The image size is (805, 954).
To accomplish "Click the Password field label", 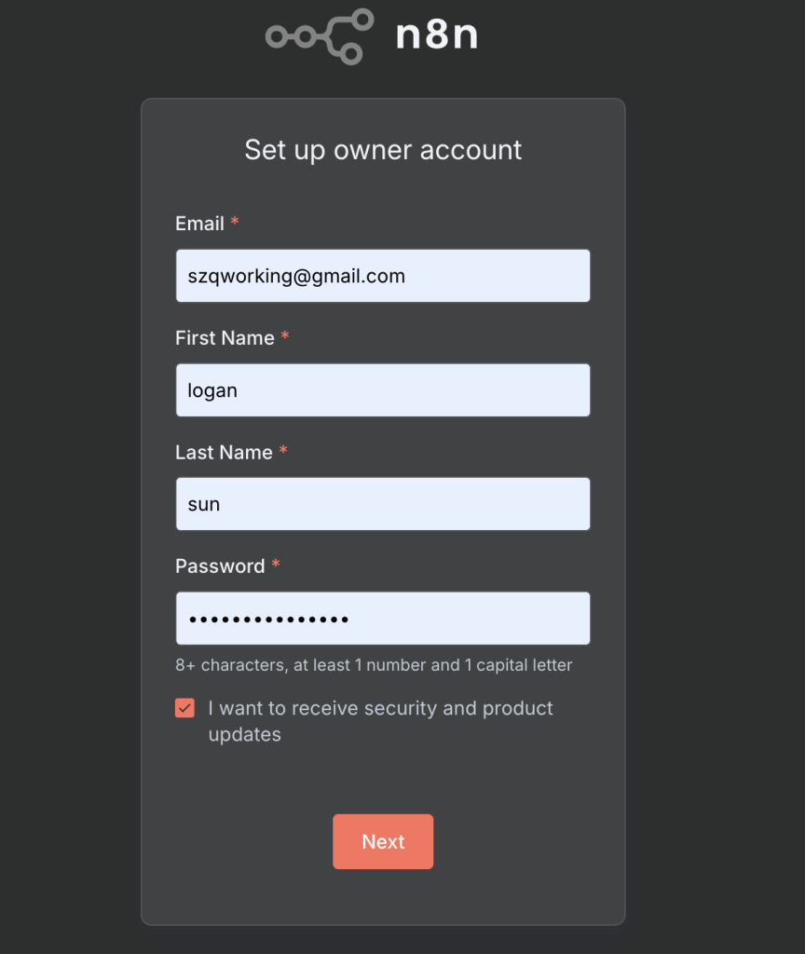I will point(220,566).
